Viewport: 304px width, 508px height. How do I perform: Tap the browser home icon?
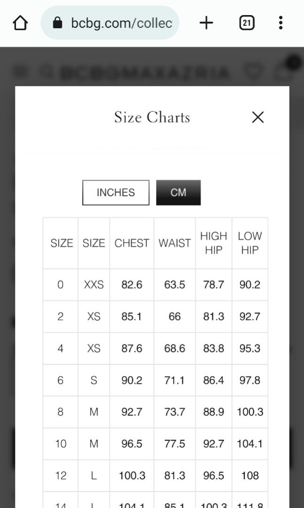tap(20, 23)
